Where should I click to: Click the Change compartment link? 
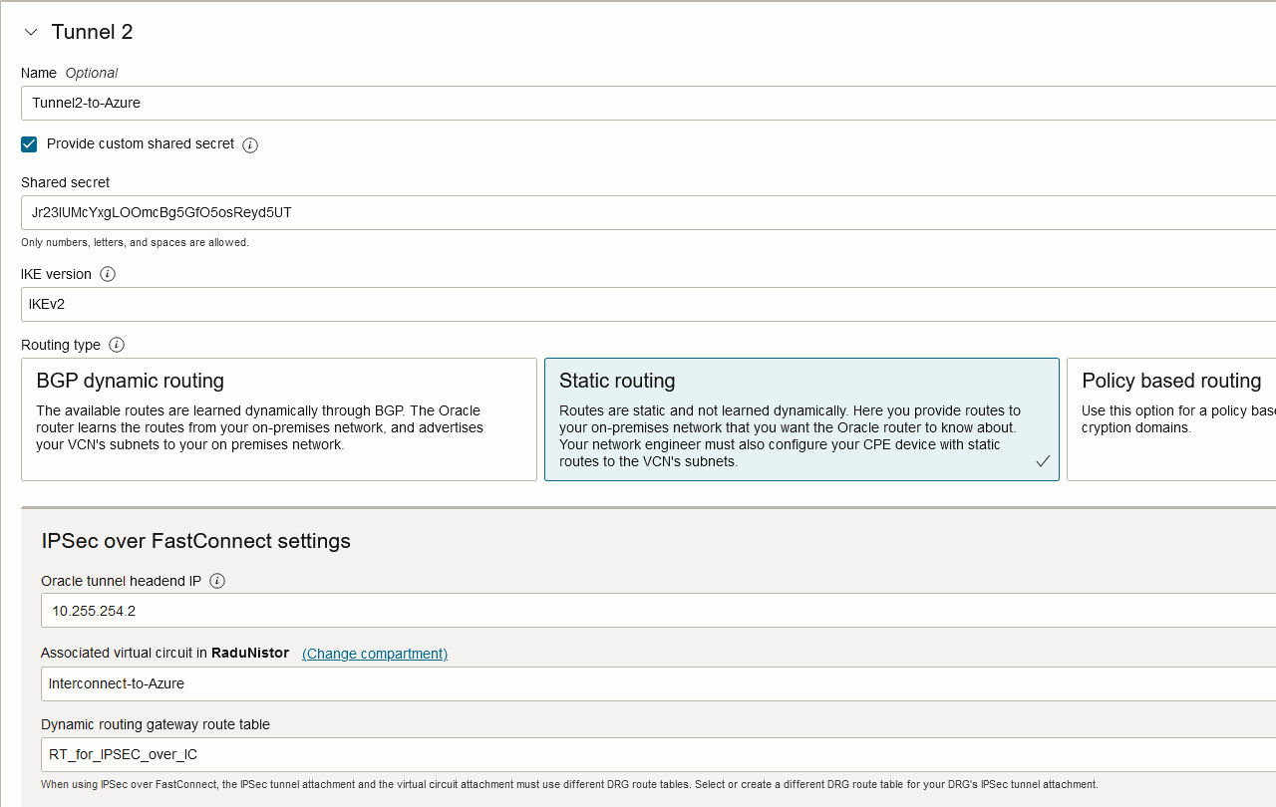(375, 654)
